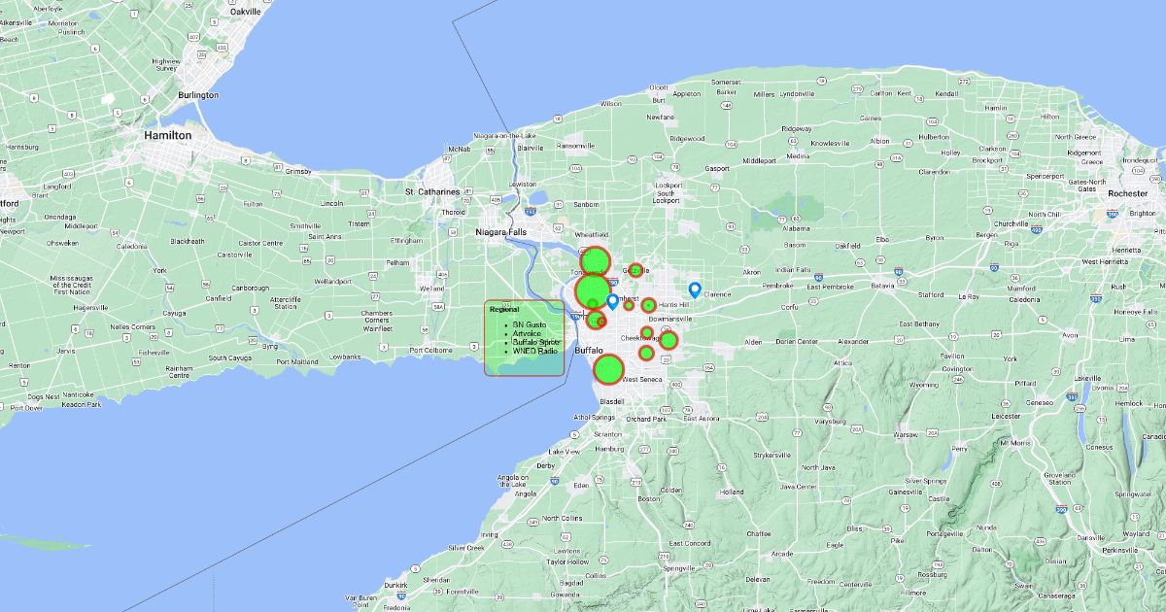Click the small circle just right of Amherst pin

point(629,305)
